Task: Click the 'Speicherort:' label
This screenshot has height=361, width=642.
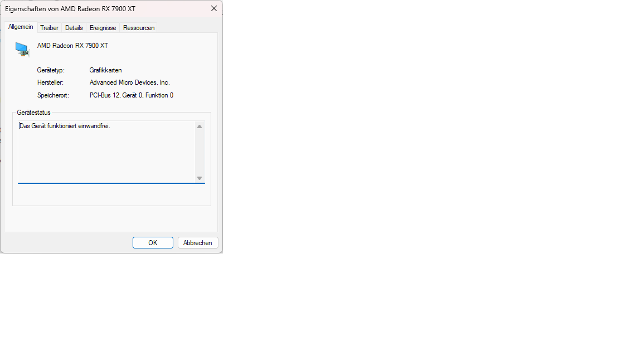Action: coord(53,95)
